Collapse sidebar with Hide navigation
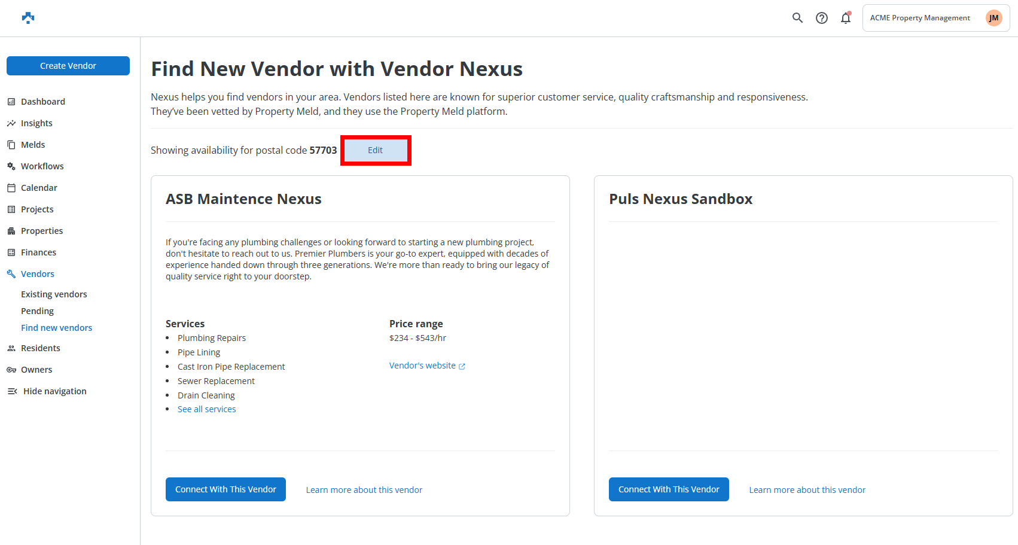Viewport: 1018px width, 545px height. pos(47,391)
